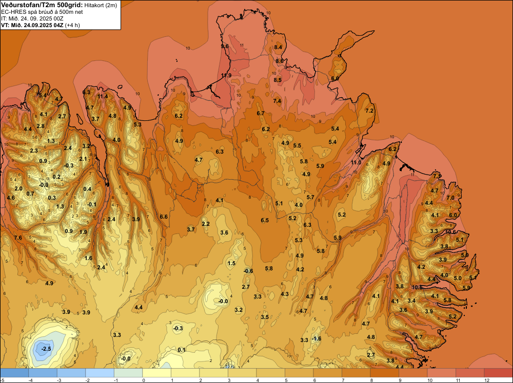Click the 2.2 temperature value

click(x=206, y=224)
